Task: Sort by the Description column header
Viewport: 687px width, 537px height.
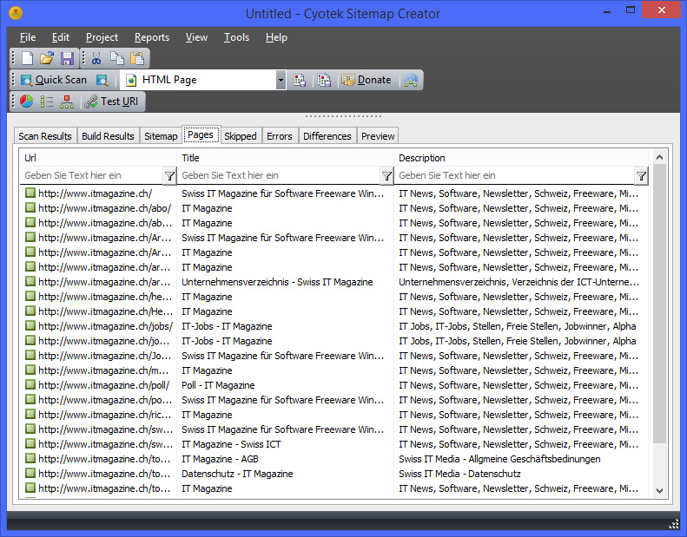Action: 521,158
